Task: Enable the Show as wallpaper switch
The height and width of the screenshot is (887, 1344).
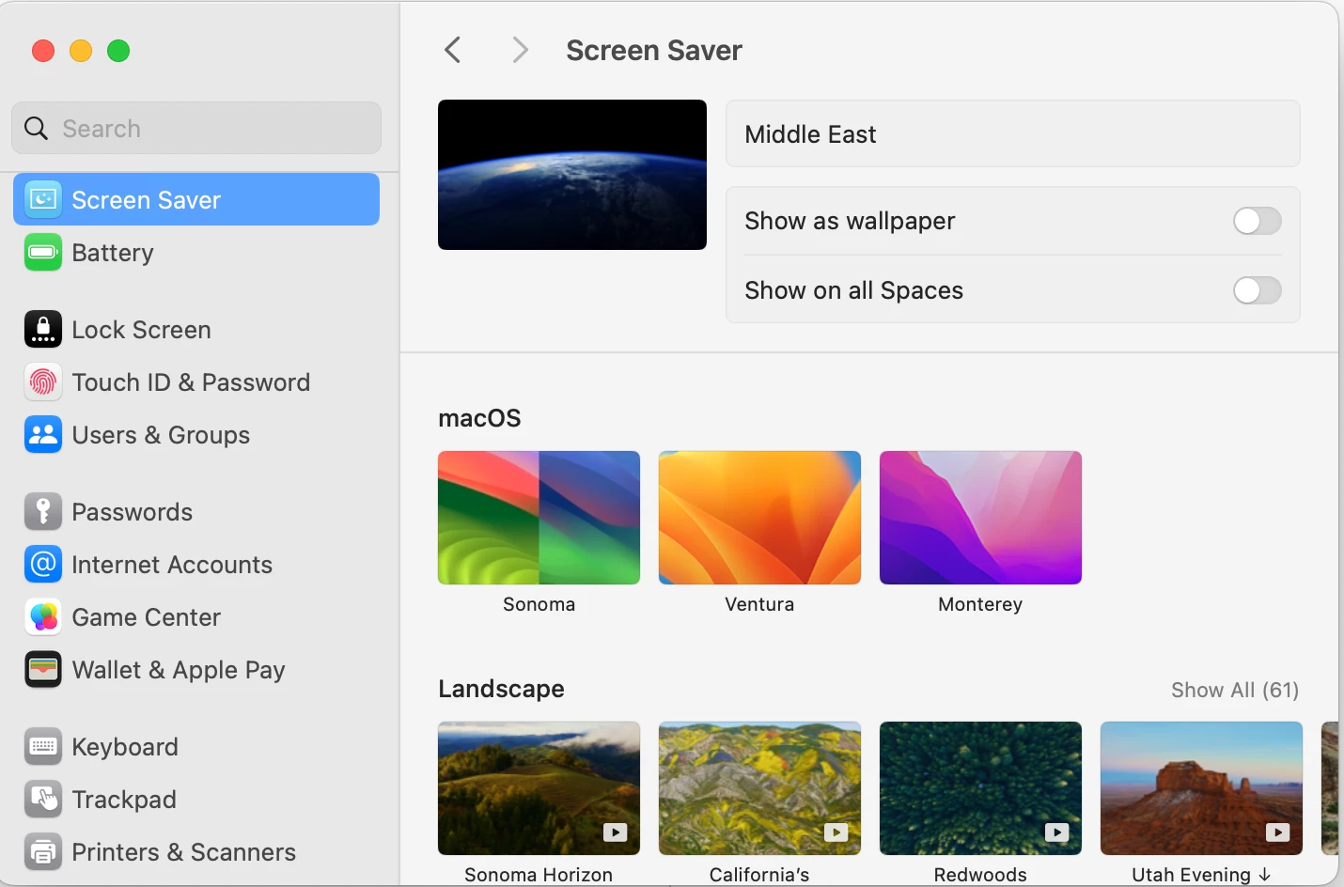Action: pyautogui.click(x=1257, y=221)
